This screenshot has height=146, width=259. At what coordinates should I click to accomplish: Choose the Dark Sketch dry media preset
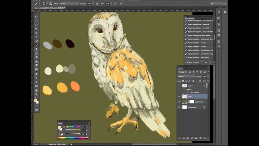[199, 58]
